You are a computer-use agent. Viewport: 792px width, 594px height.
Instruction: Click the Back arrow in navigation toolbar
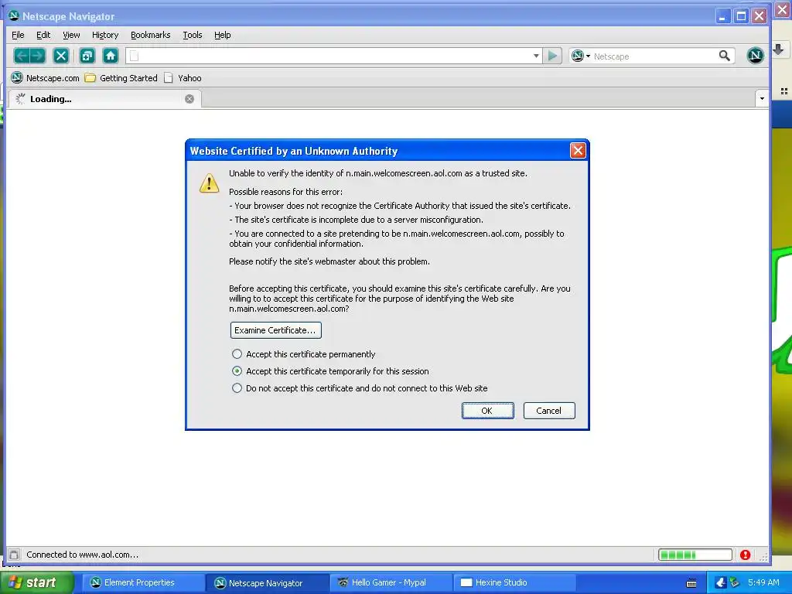point(22,56)
